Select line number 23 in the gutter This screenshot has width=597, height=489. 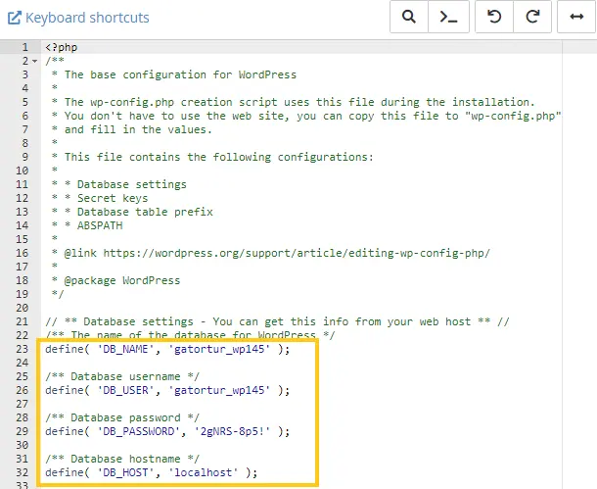click(x=23, y=349)
